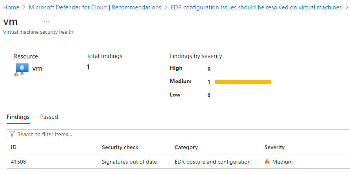Click the filter funnel icon in search box
Viewport: 350px width, 173px height.
12,134
